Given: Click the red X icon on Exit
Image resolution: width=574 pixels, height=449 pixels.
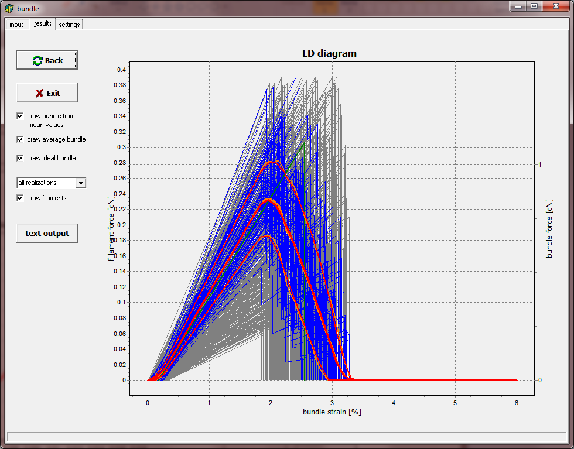Looking at the screenshot, I should pyautogui.click(x=39, y=93).
